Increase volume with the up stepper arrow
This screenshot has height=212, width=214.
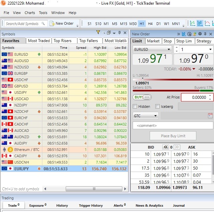[x=177, y=47]
